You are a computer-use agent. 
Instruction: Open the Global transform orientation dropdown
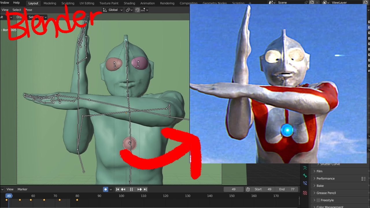113,10
